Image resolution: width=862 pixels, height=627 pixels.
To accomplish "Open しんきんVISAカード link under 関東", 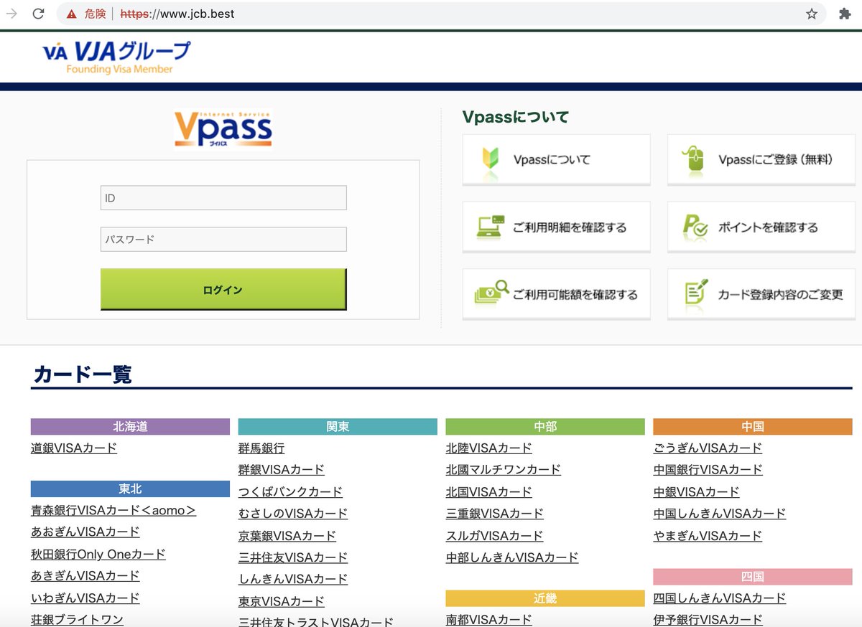I will [x=293, y=578].
